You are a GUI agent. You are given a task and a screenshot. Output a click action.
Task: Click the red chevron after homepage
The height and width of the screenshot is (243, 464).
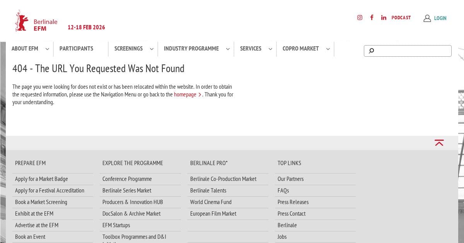[200, 94]
